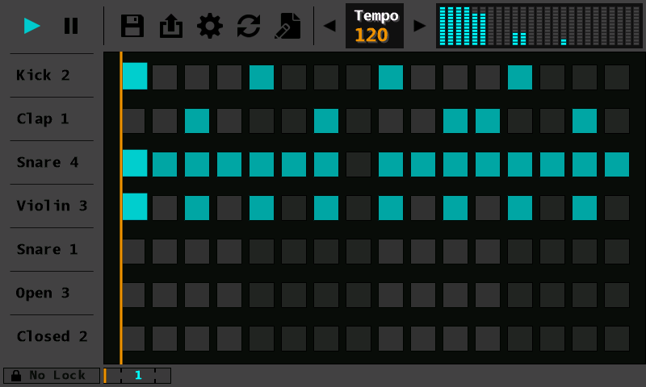Enable Open 3 step 1

[x=133, y=295]
